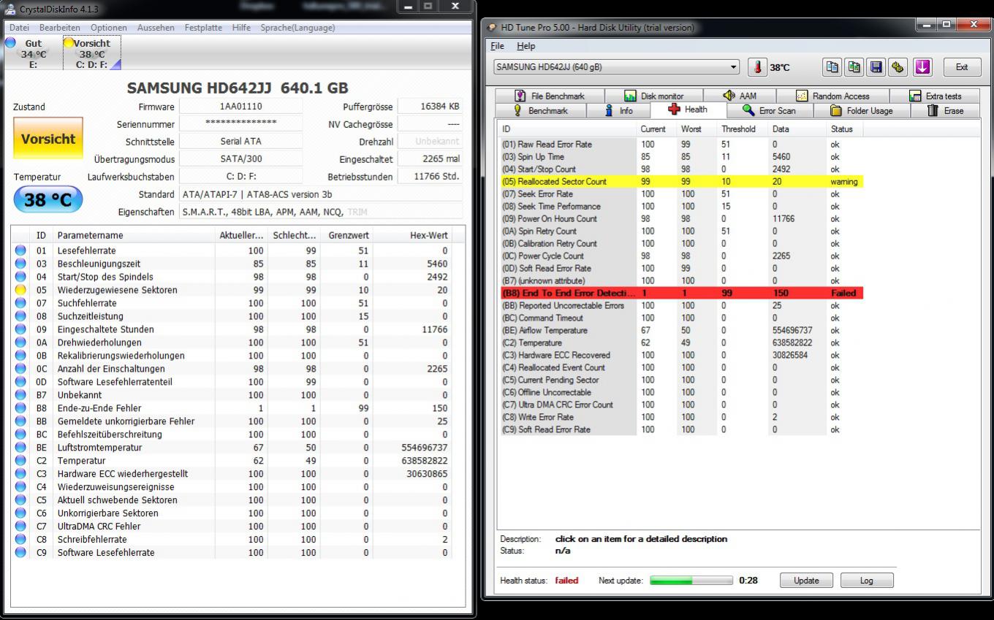The height and width of the screenshot is (620, 994).
Task: Click the Parametername column header
Action: click(x=134, y=235)
